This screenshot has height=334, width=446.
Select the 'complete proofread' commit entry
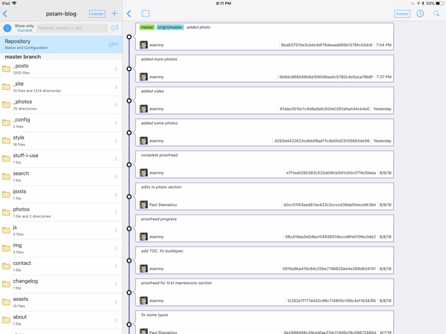point(264,164)
